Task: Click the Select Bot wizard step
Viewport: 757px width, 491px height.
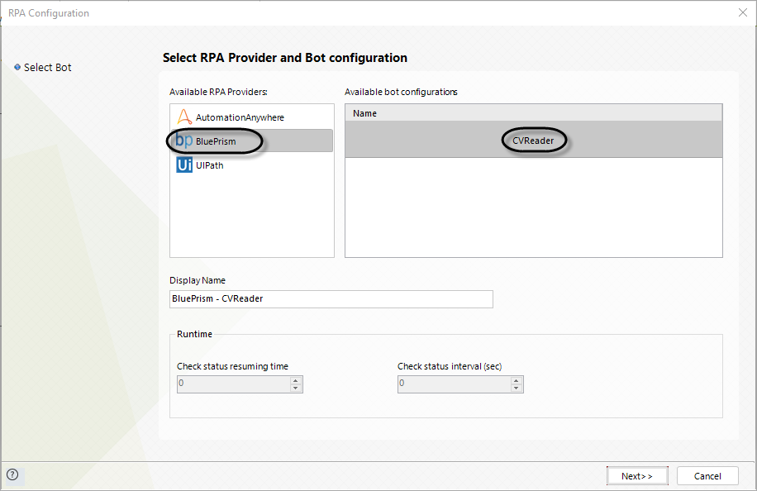Action: [x=47, y=68]
